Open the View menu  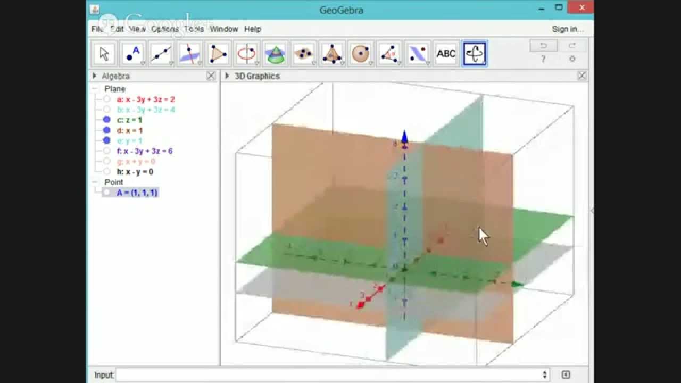coord(137,29)
